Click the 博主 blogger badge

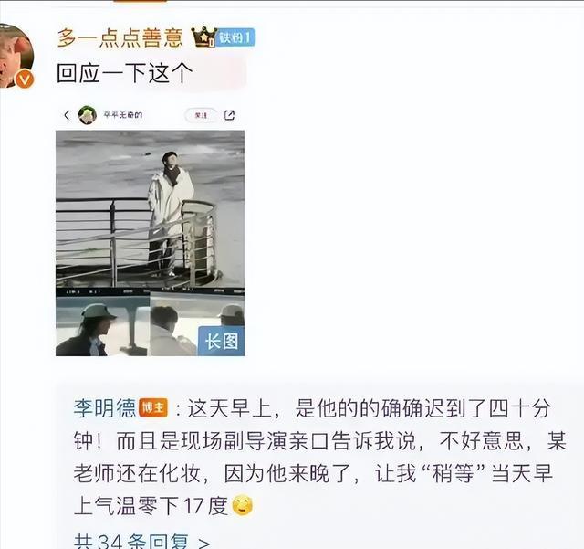(153, 407)
